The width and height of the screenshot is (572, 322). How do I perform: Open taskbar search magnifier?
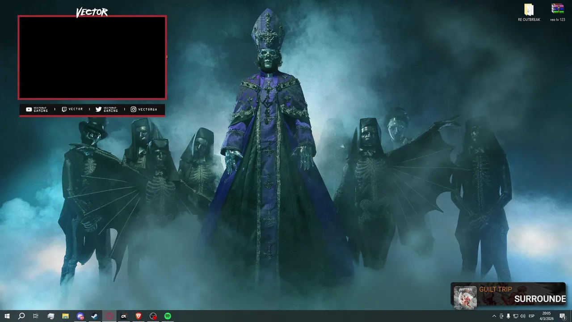click(x=21, y=316)
